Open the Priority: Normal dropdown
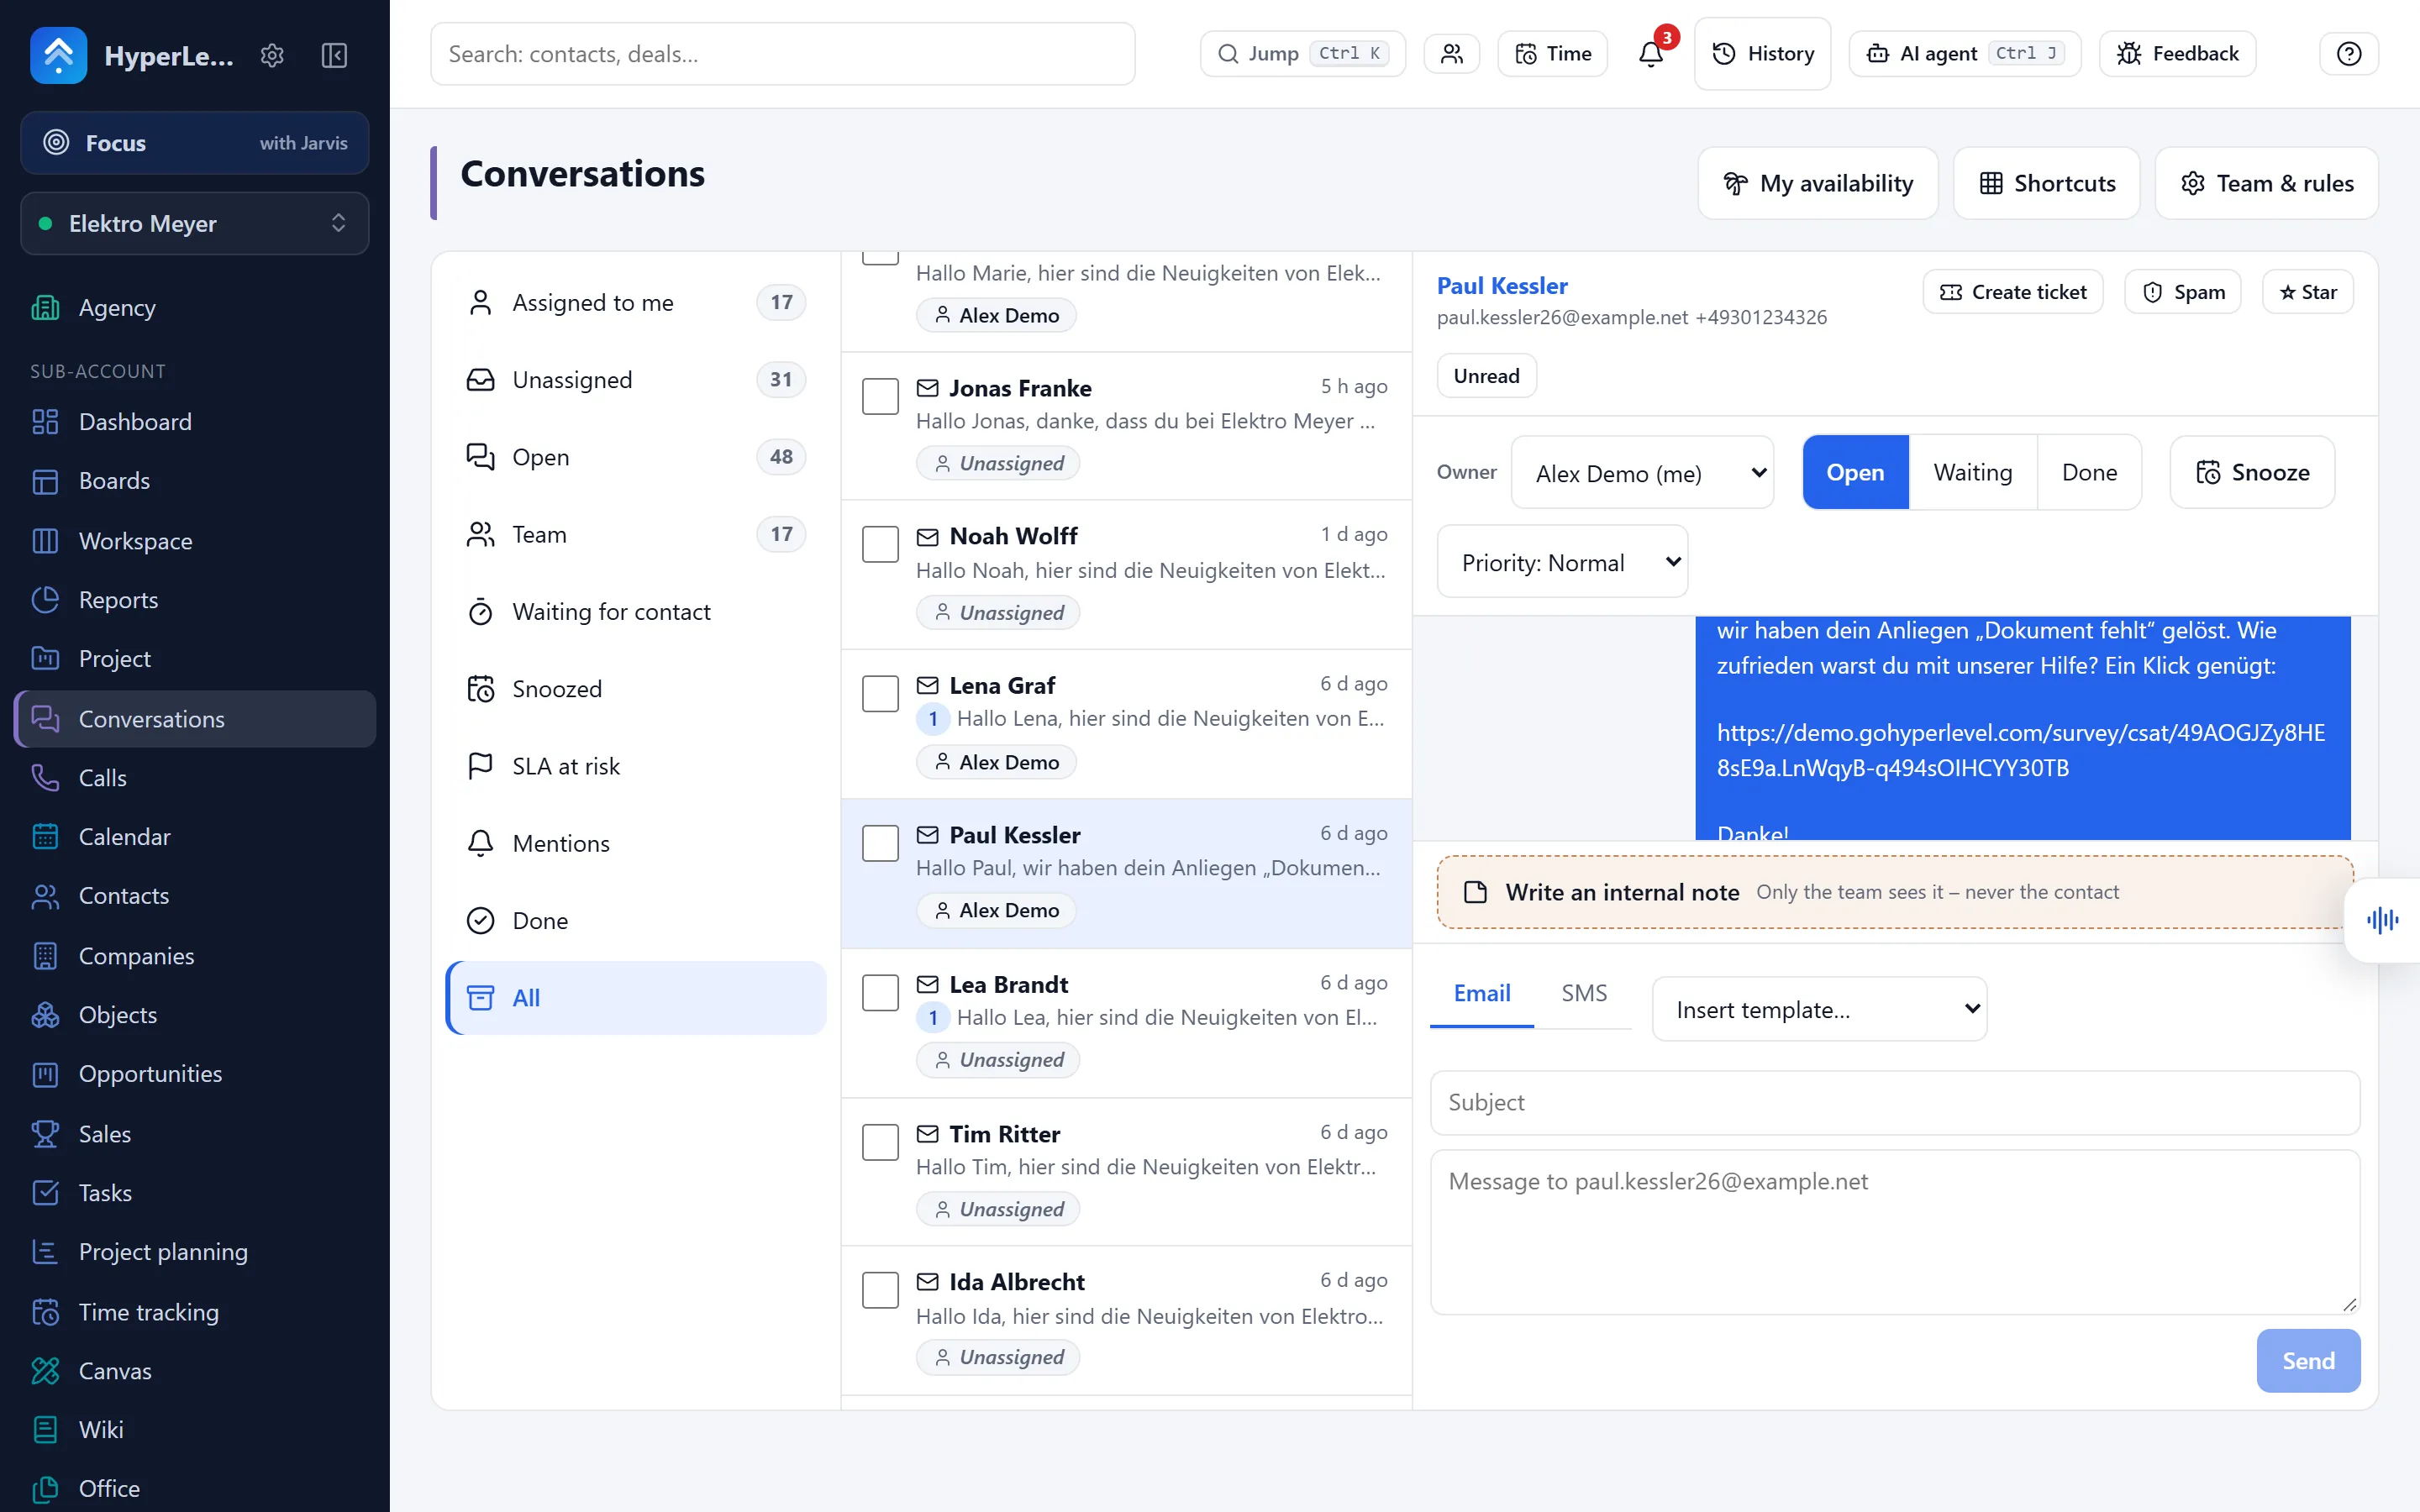 pos(1562,562)
